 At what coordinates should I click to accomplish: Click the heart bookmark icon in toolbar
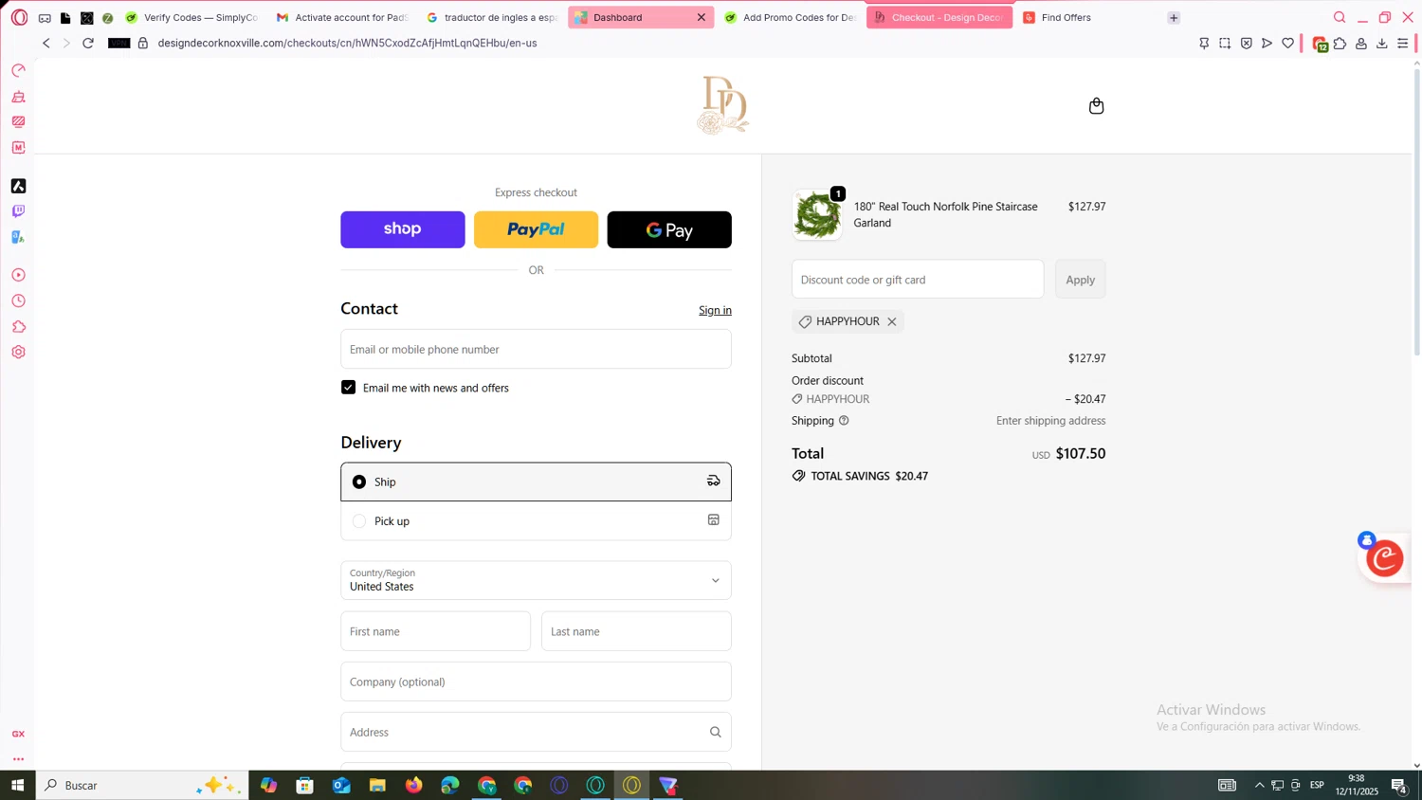[1287, 43]
